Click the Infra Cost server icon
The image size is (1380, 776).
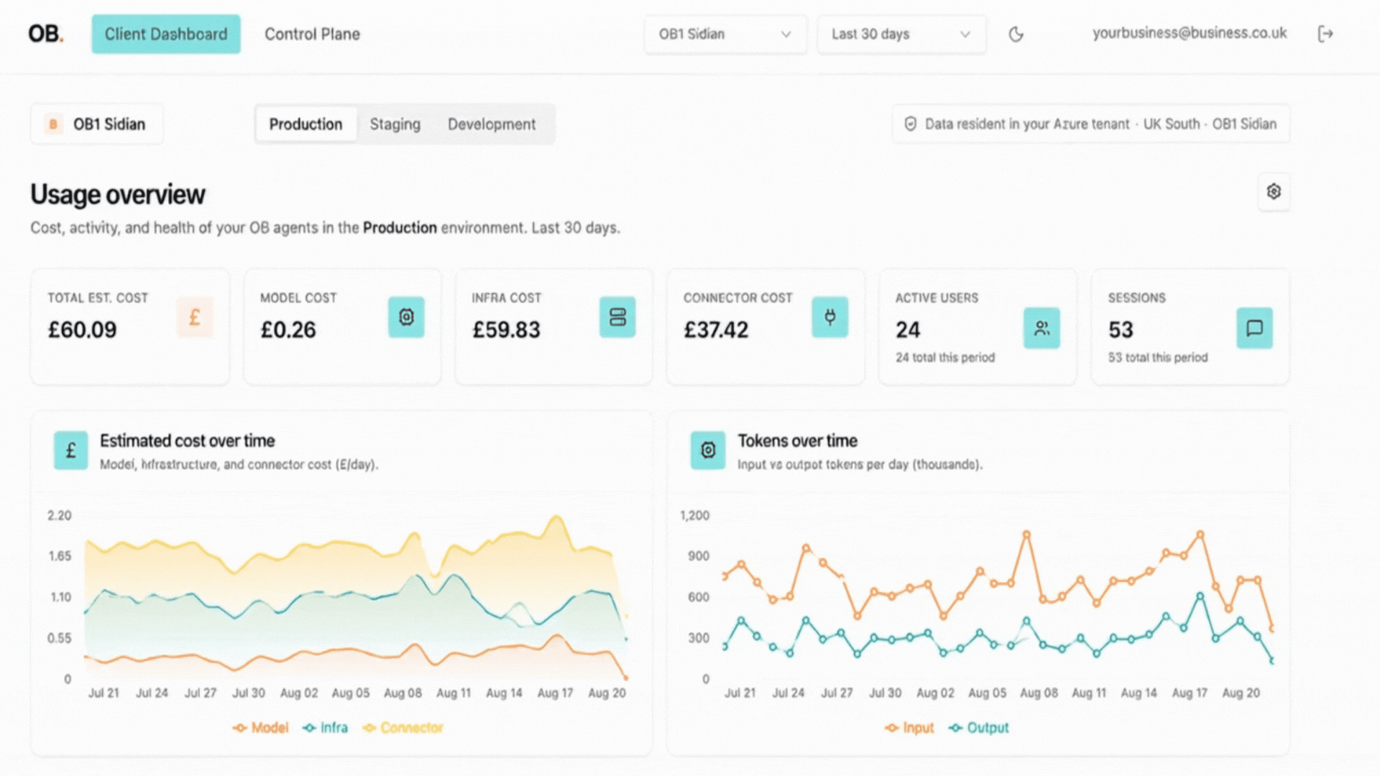[617, 317]
